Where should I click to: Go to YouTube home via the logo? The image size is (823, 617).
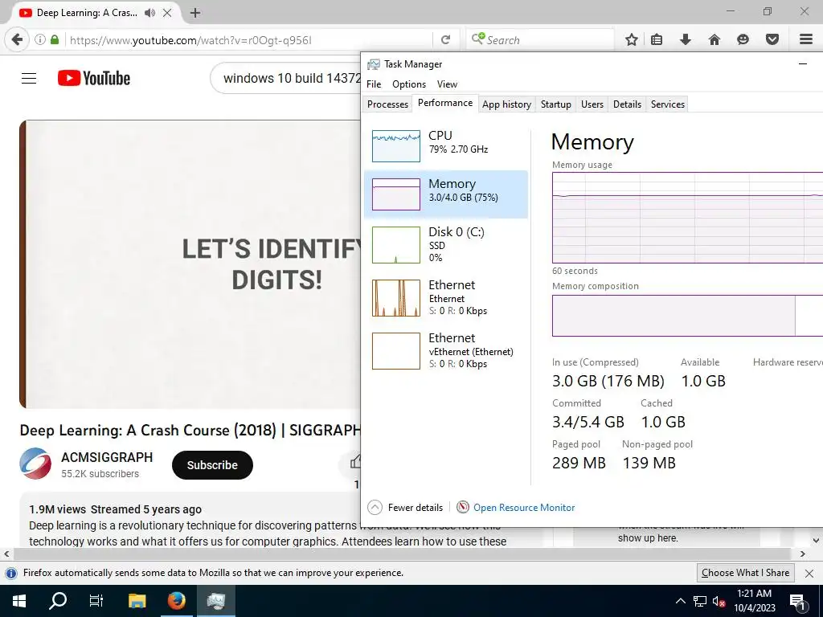click(94, 78)
